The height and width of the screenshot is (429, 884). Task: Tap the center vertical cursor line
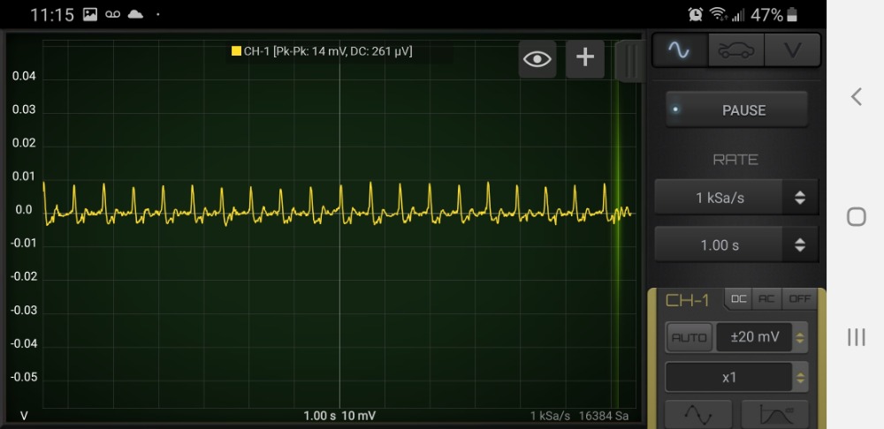[x=339, y=225]
